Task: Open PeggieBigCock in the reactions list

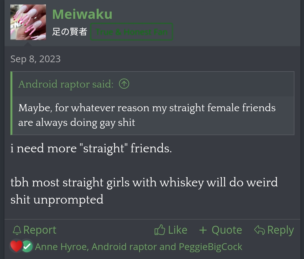Action: 210,247
